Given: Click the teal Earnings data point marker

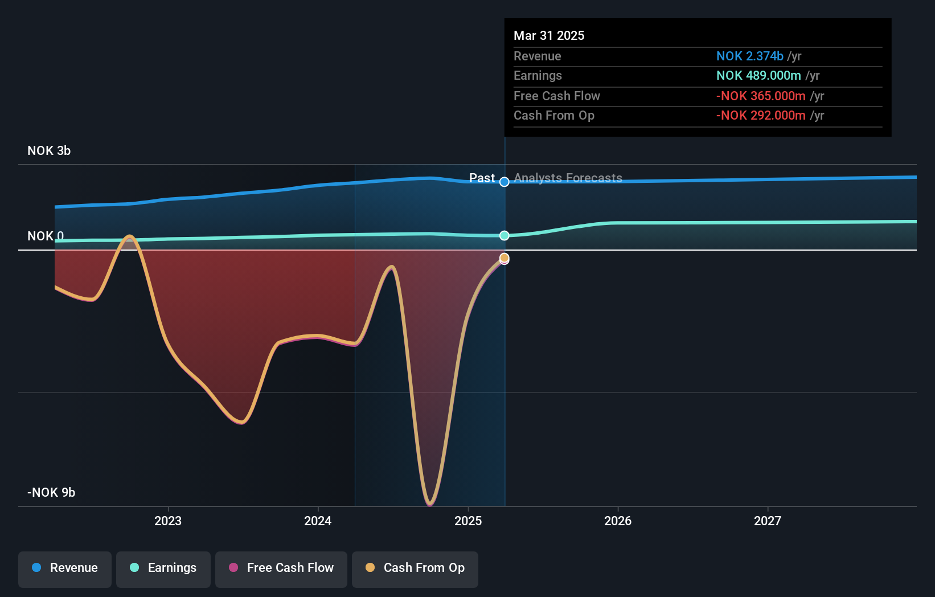Looking at the screenshot, I should pos(505,235).
